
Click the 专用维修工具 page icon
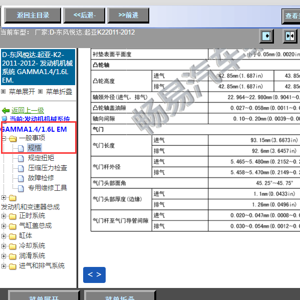click(x=21, y=188)
